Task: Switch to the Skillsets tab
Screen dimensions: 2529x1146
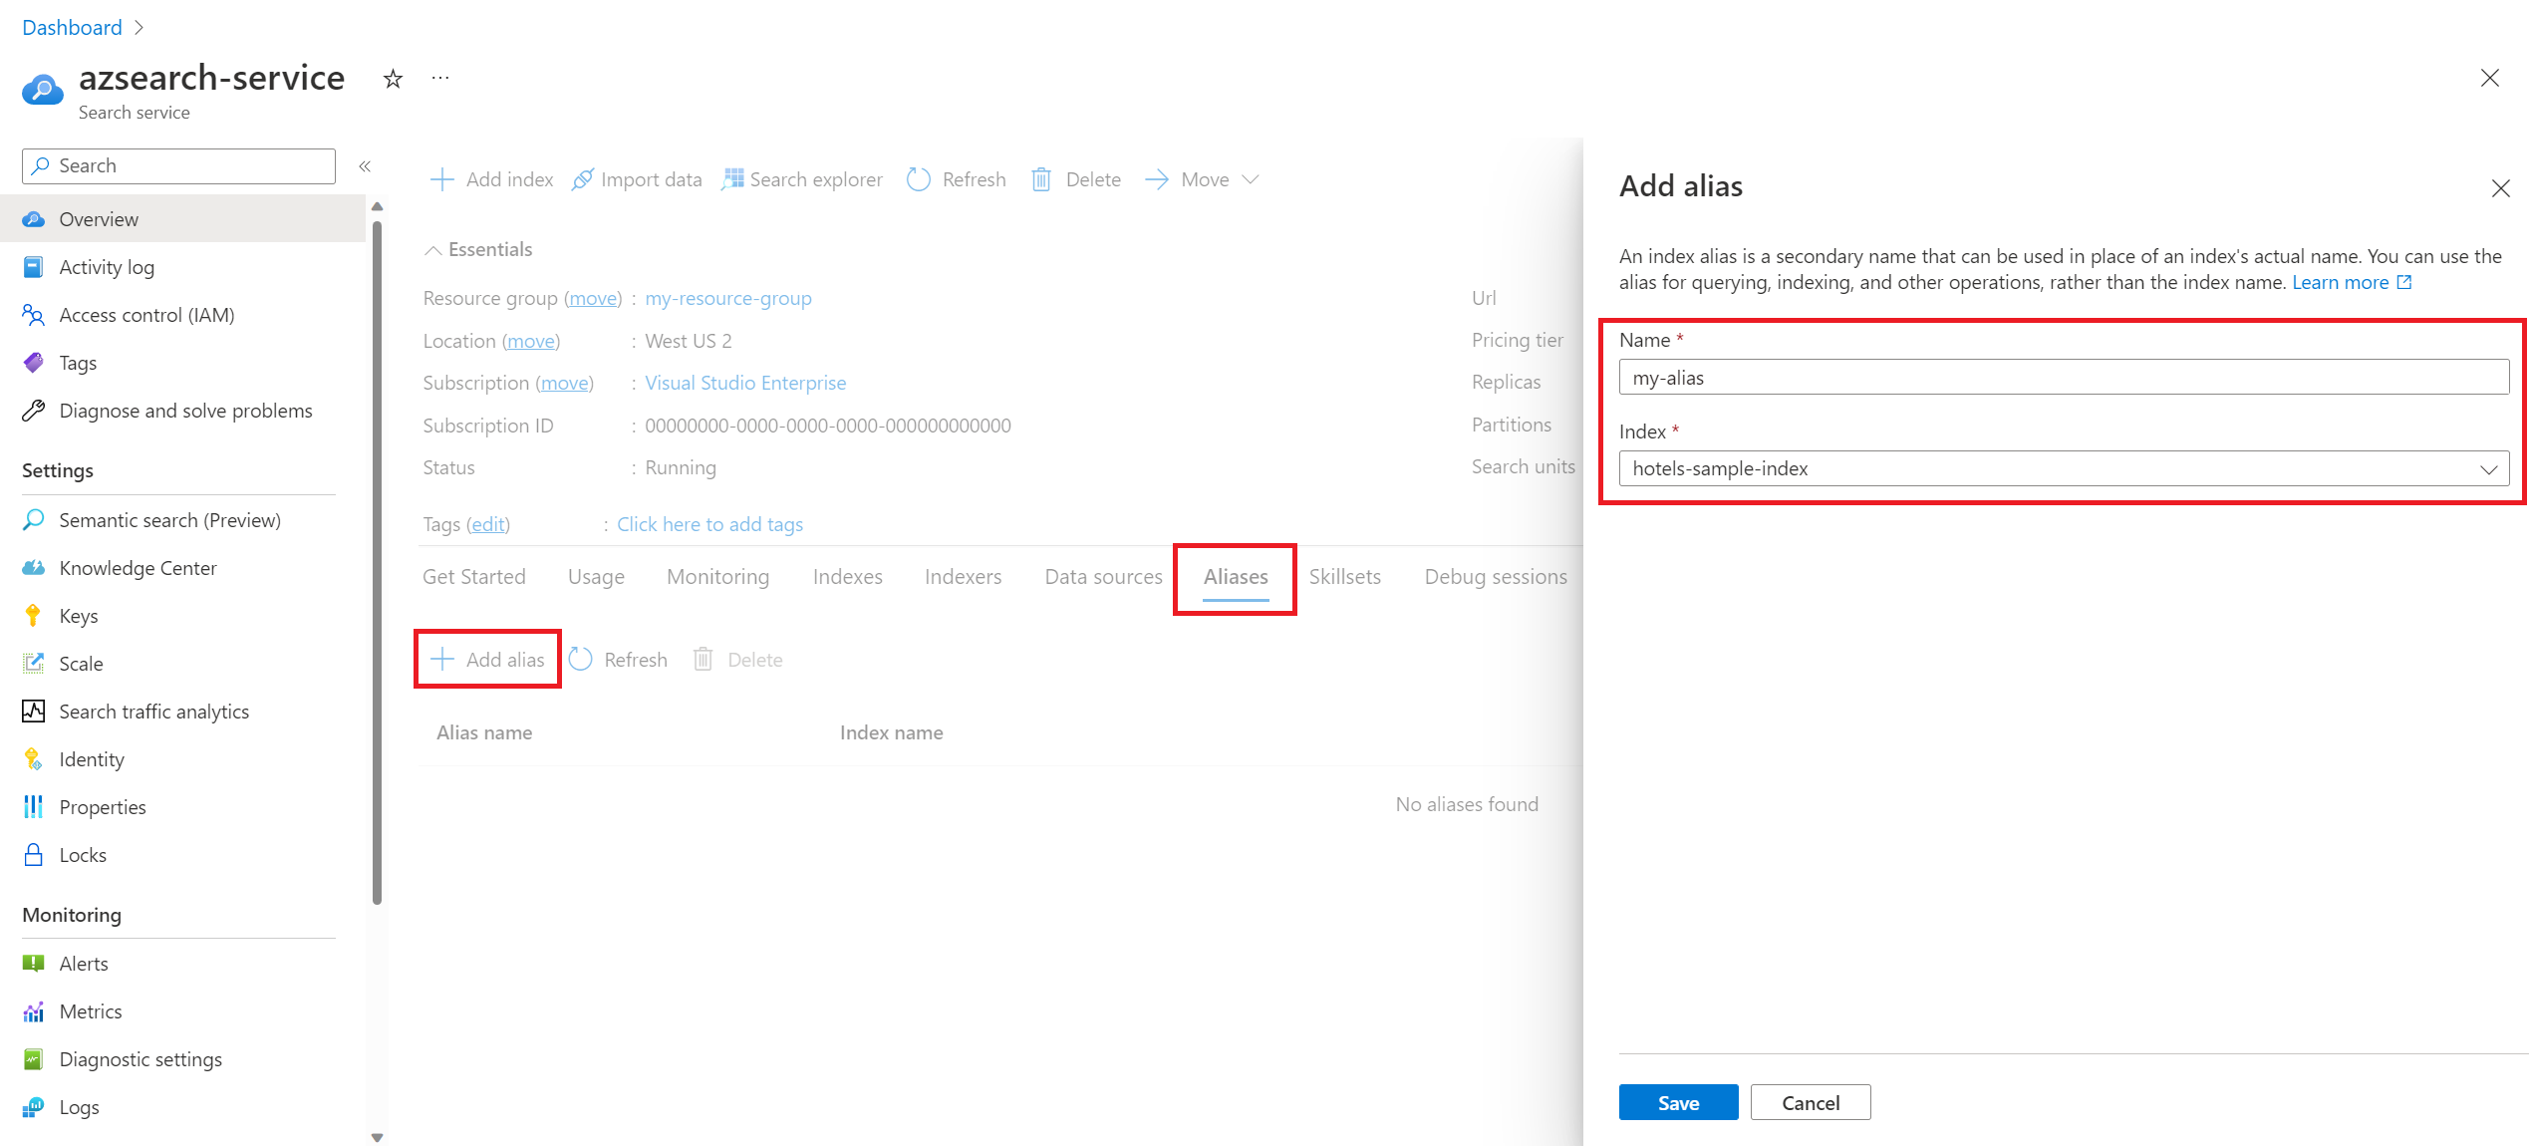Action: click(1344, 577)
